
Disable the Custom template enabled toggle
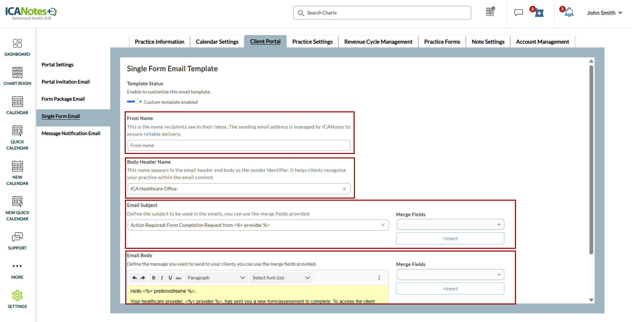(x=134, y=102)
